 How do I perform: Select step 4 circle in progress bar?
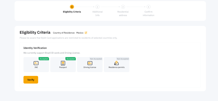coord(149,7)
